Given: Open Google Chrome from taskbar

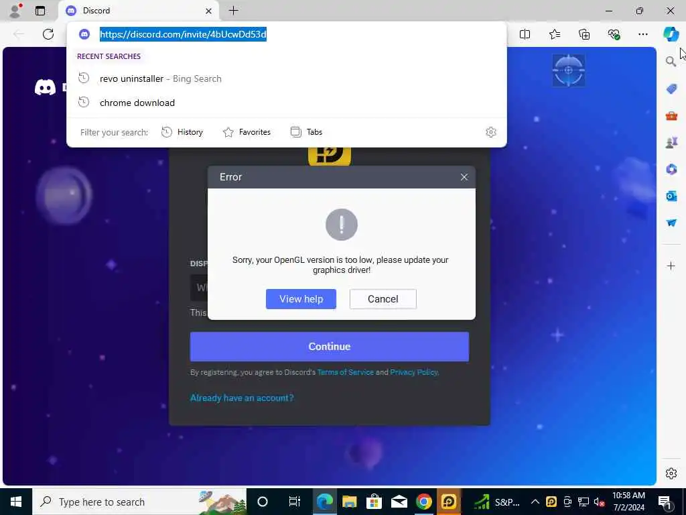Looking at the screenshot, I should pos(423,502).
